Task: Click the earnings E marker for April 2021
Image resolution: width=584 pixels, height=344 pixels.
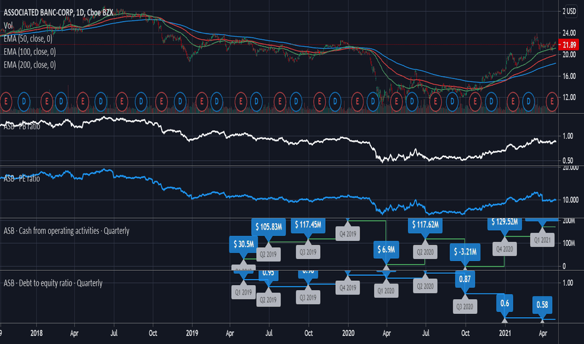Action: tap(552, 101)
